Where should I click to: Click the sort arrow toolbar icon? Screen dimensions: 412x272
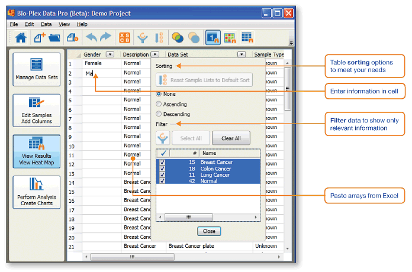pos(159,37)
